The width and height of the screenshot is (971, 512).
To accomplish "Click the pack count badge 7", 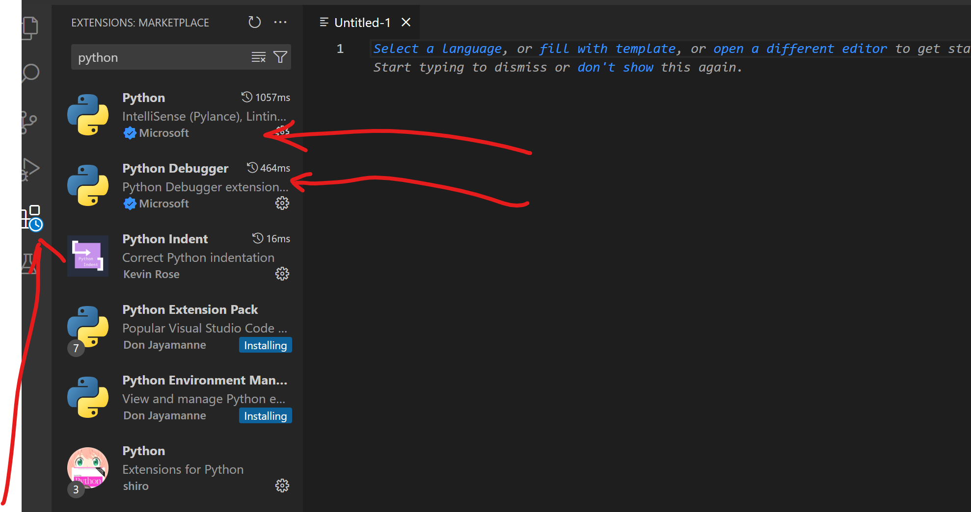I will tap(76, 348).
